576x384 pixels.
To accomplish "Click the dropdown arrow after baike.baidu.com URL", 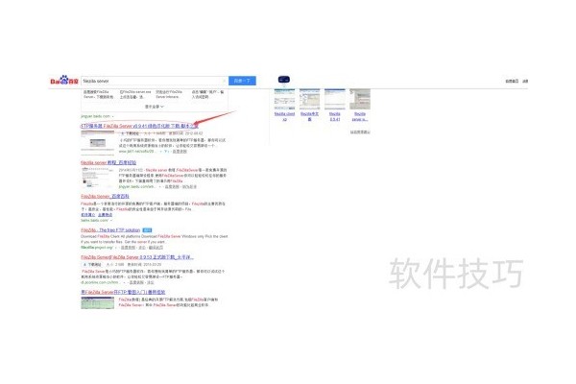I will coord(111,221).
